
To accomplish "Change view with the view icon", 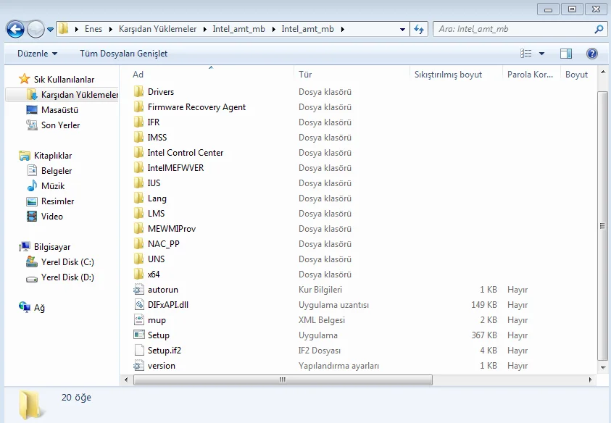I will (x=526, y=54).
